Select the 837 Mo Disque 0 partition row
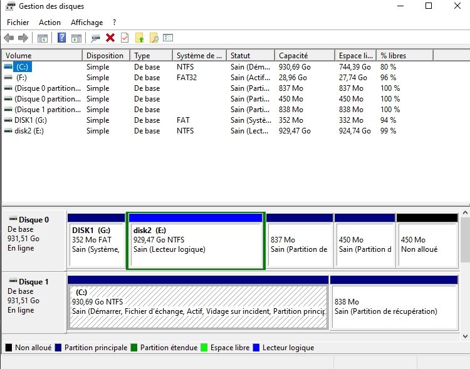The height and width of the screenshot is (369, 470). (x=218, y=88)
